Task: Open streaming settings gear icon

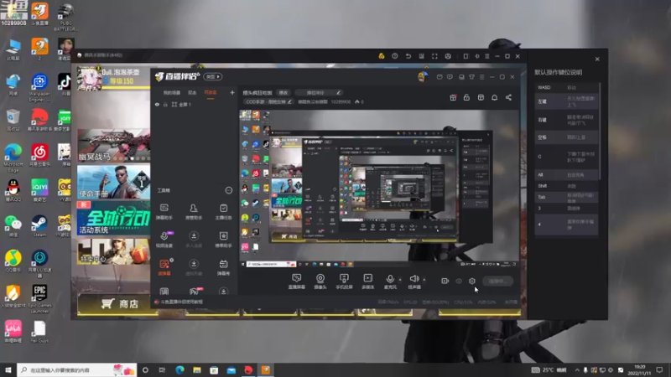Action: click(472, 281)
